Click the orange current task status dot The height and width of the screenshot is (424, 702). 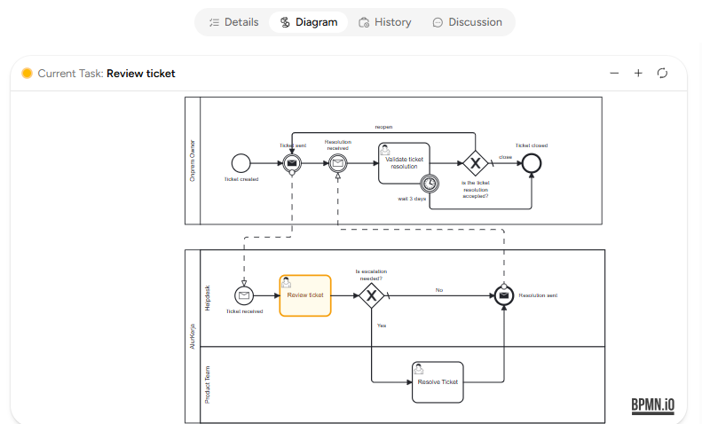[x=27, y=74]
